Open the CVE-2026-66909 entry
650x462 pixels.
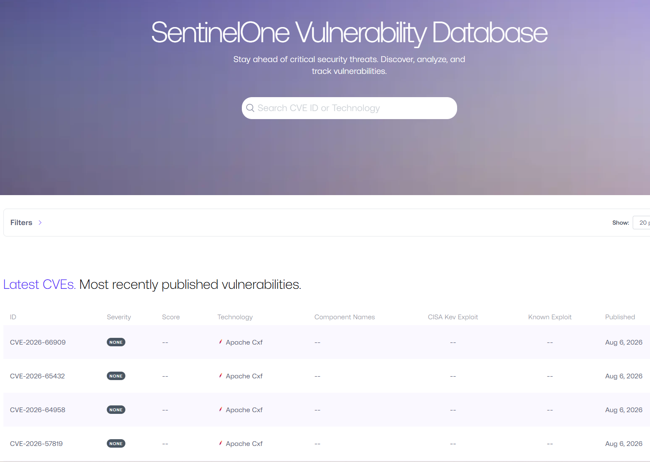pyautogui.click(x=38, y=342)
